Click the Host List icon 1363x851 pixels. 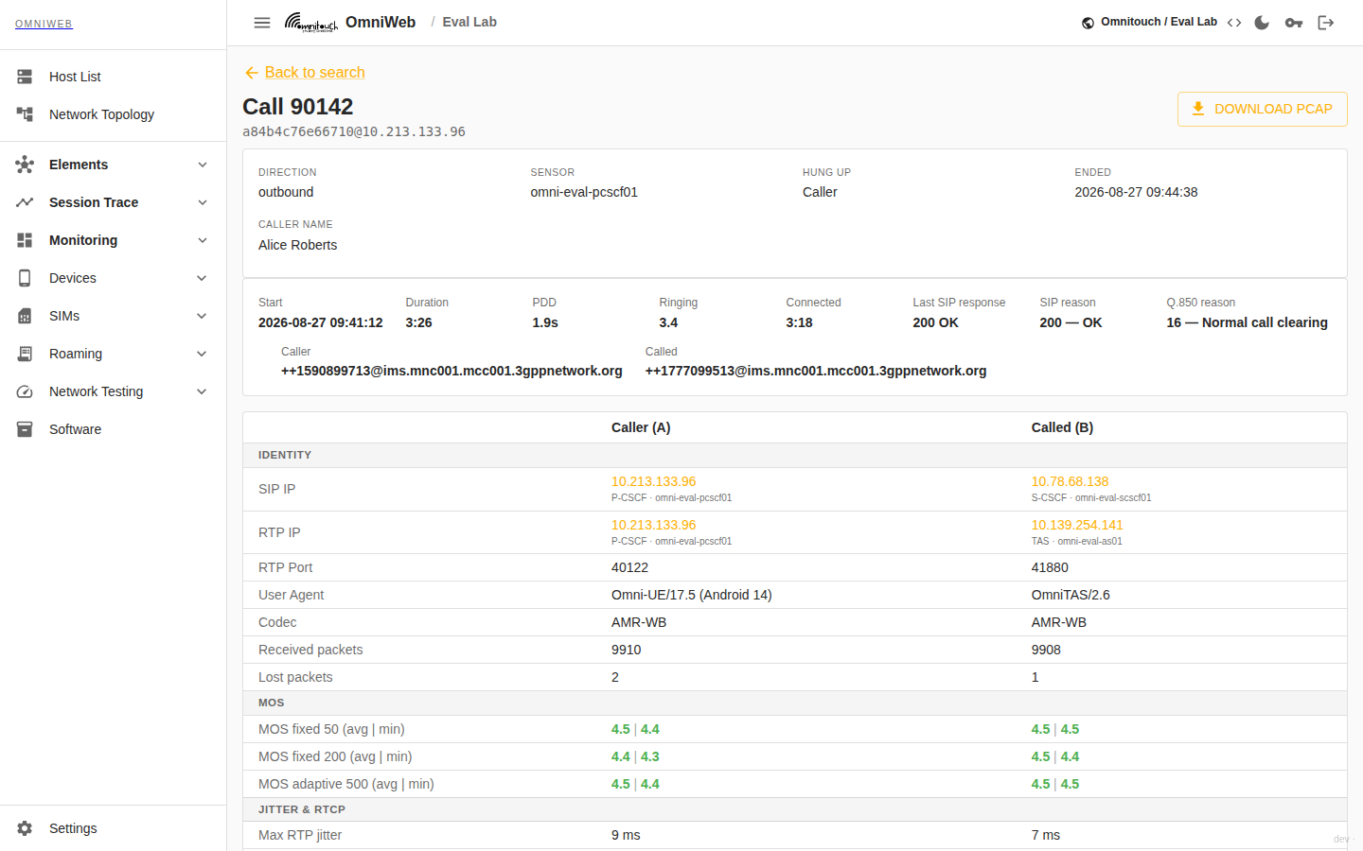pyautogui.click(x=25, y=77)
